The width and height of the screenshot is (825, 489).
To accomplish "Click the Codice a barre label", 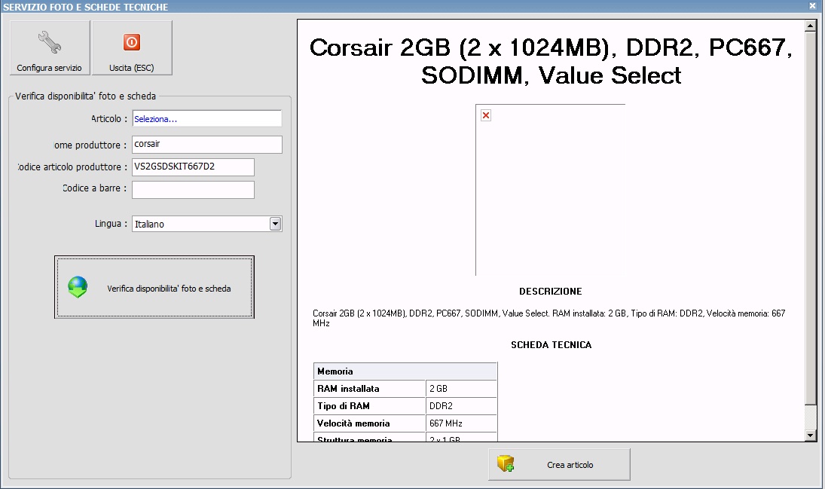I will pos(95,188).
